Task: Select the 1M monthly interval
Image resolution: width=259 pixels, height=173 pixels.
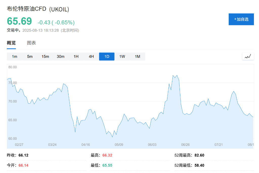Action: (137, 56)
